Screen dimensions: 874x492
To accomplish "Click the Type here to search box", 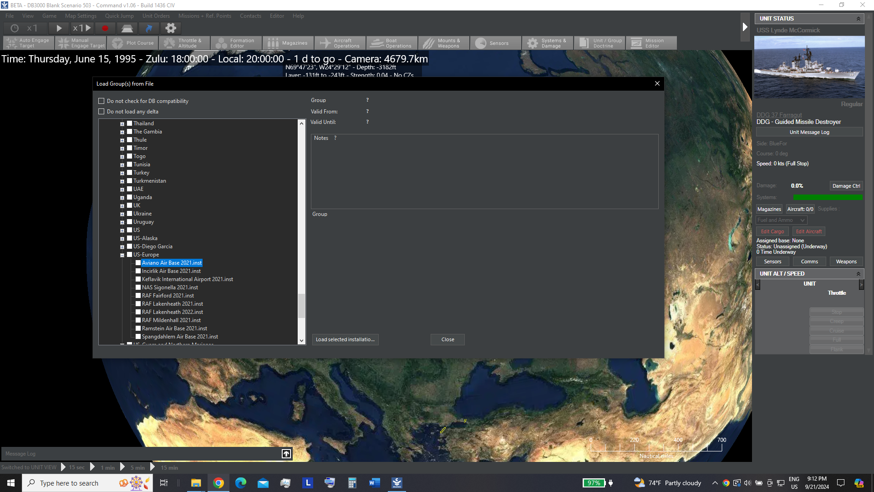I will pyautogui.click(x=87, y=483).
